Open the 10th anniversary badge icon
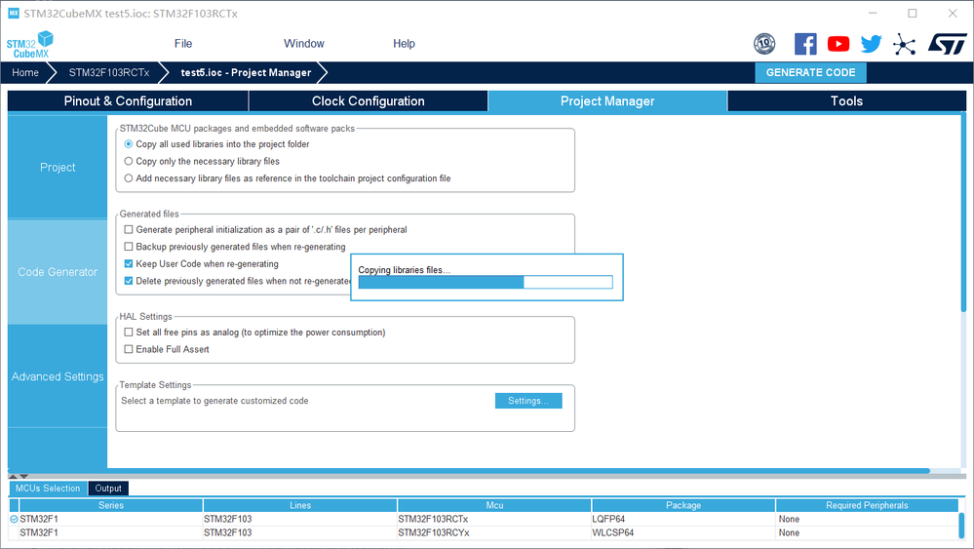The image size is (974, 549). pyautogui.click(x=764, y=44)
